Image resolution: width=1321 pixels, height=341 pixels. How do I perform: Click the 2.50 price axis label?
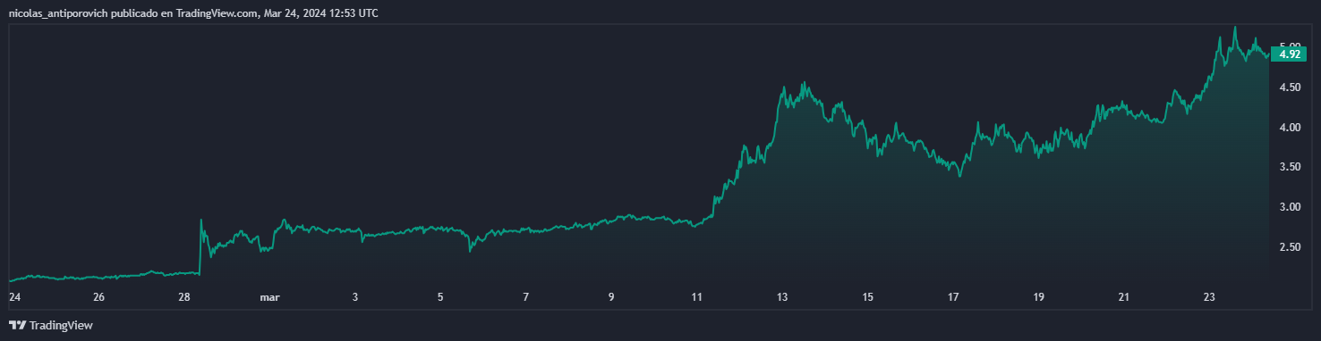(1291, 247)
